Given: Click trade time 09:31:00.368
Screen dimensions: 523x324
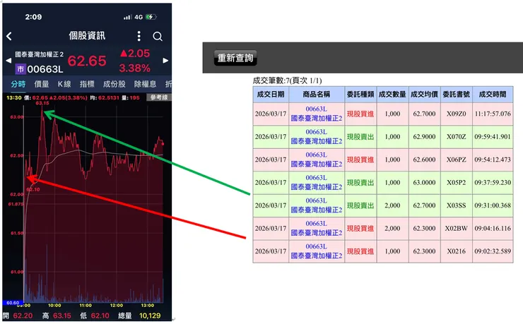Looking at the screenshot, I should (493, 205).
